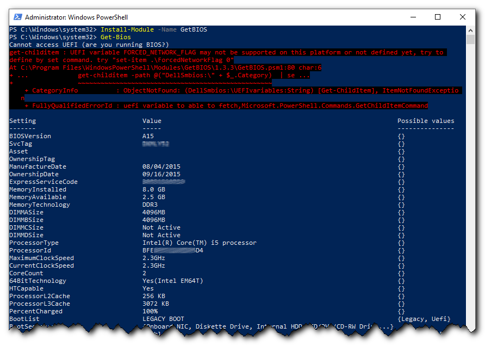This screenshot has height=346, width=485.
Task: Click the scrollbar up arrow
Action: [x=470, y=30]
